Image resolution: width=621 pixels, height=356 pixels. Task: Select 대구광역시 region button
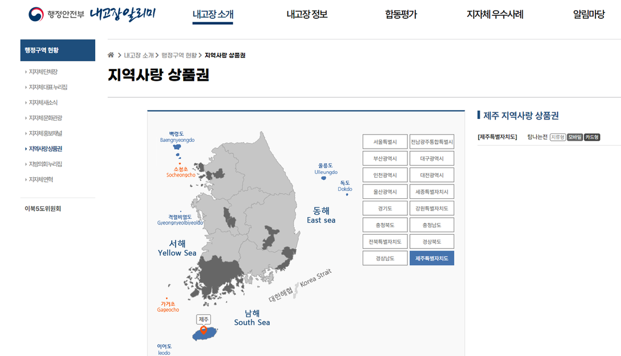[432, 158]
